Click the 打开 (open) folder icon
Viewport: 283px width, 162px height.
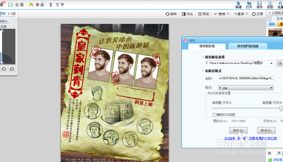click(249, 5)
